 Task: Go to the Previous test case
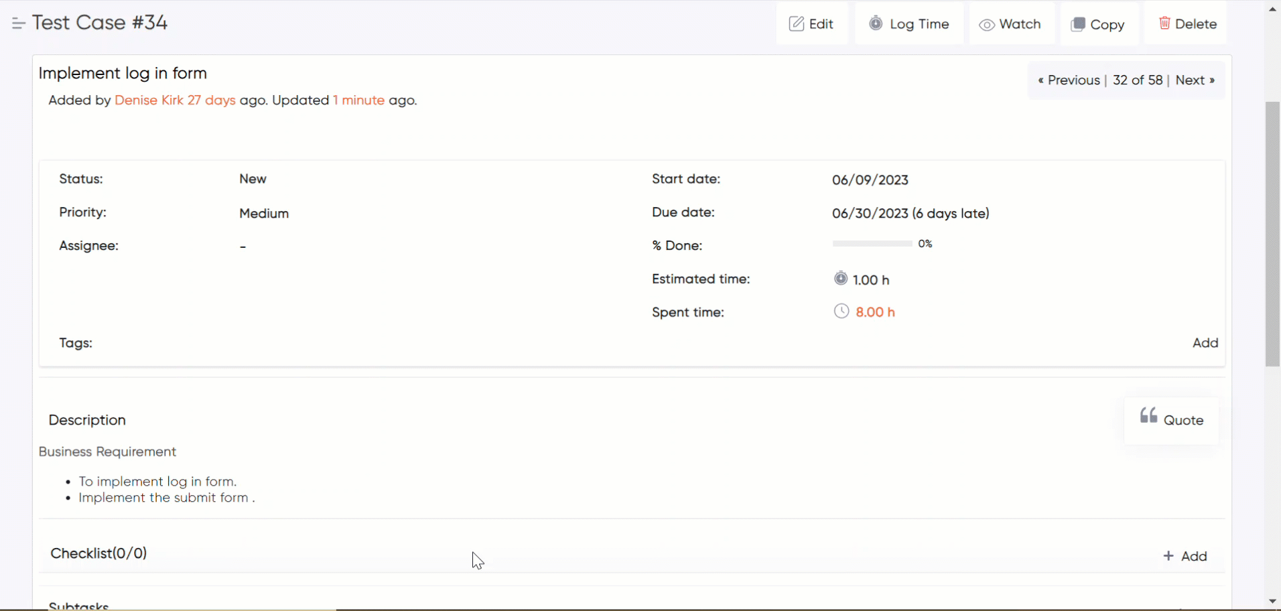pos(1069,80)
